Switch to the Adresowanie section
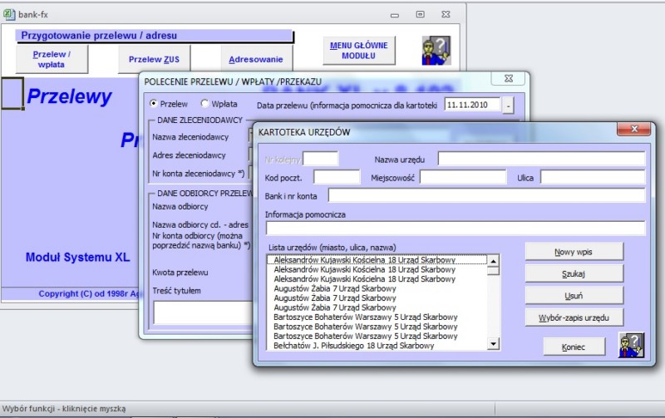 click(x=256, y=59)
